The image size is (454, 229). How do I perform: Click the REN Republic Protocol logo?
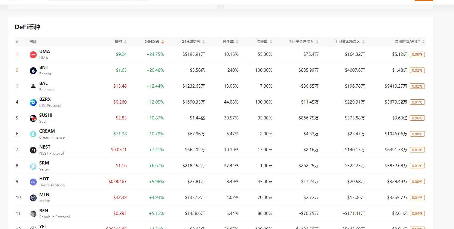pos(33,214)
